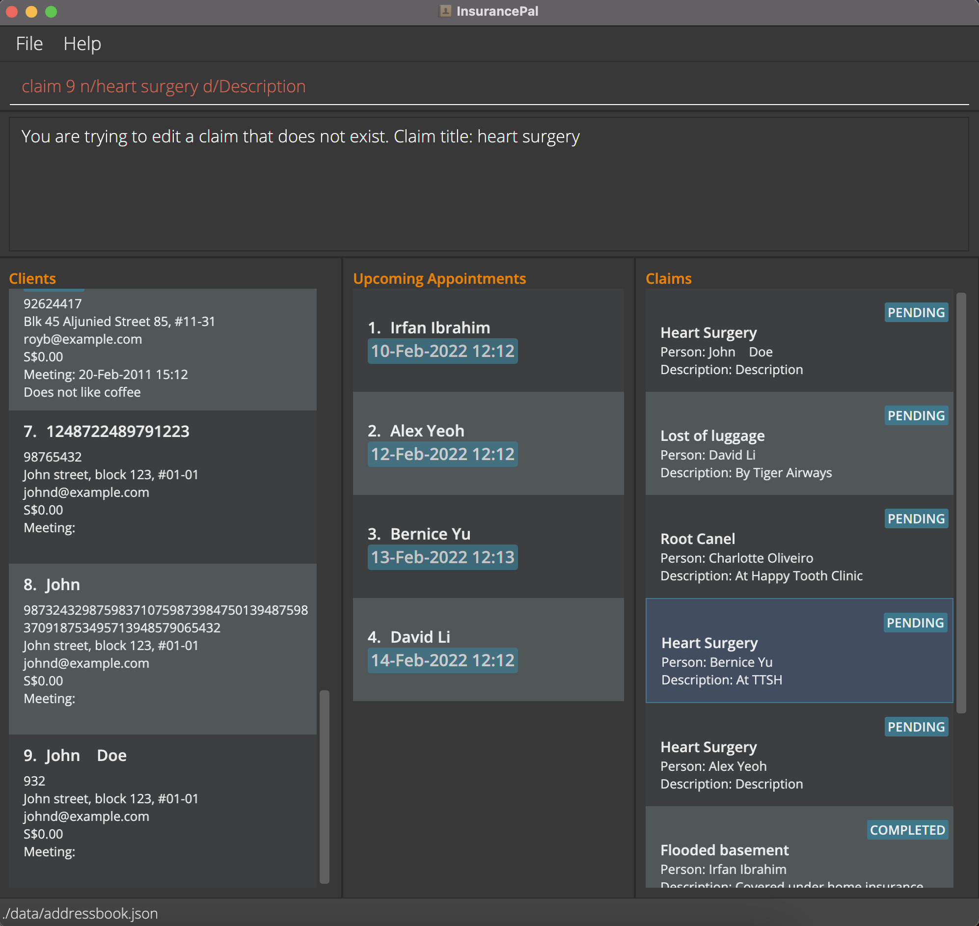Select Irfan Ibrahim appointment entry

click(488, 340)
